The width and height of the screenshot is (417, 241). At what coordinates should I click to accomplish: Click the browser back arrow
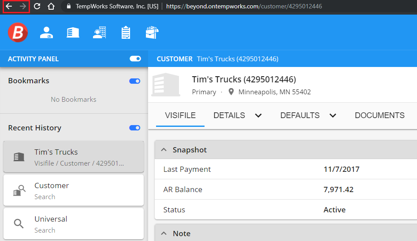[x=9, y=6]
